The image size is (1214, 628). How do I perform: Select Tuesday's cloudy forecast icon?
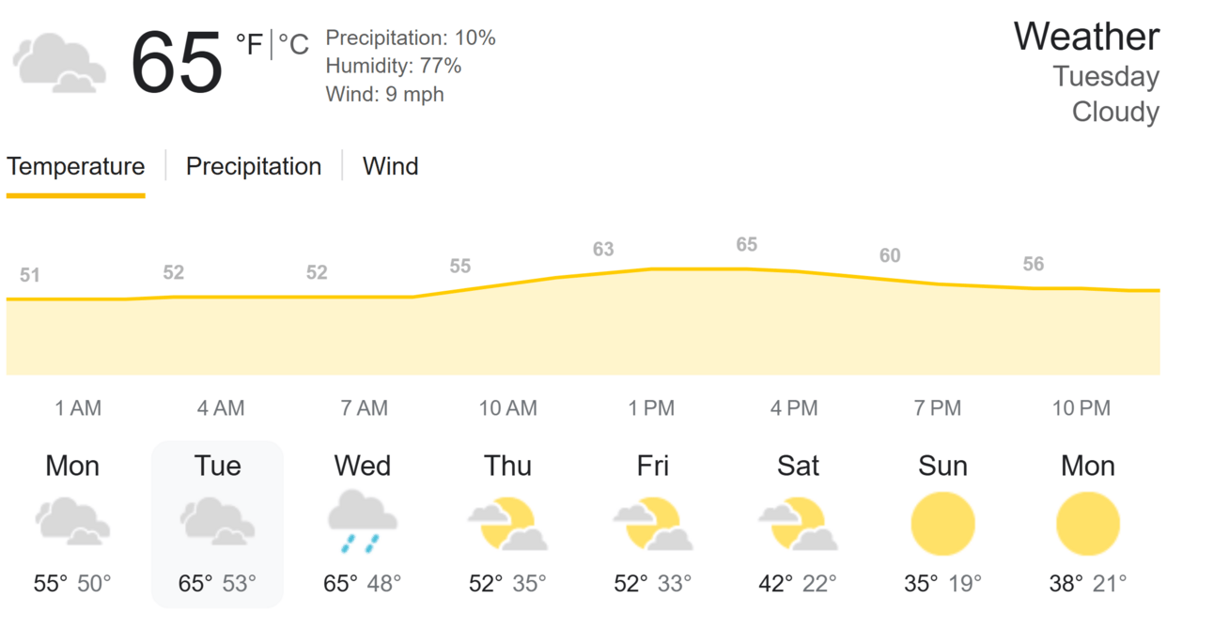(x=217, y=522)
